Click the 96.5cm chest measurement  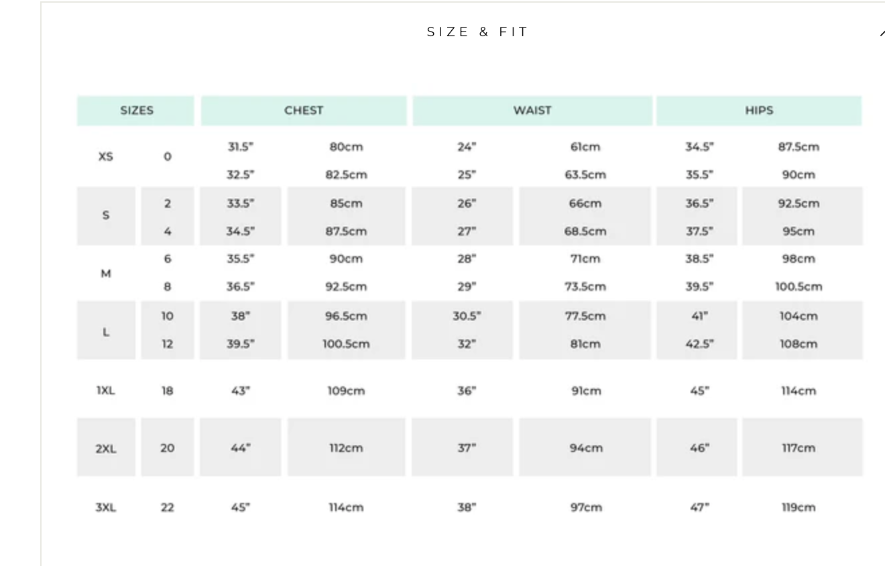(346, 316)
